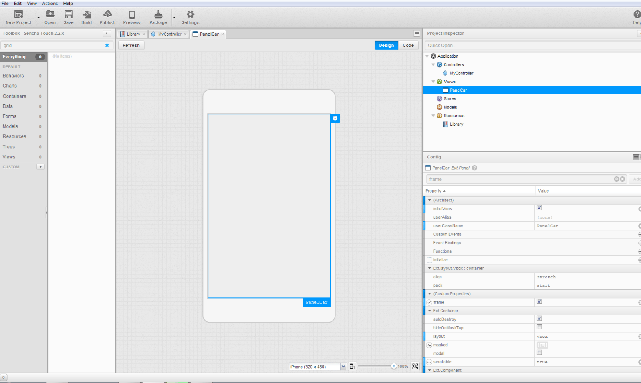The height and width of the screenshot is (383, 641).
Task: Click the Refresh button
Action: click(131, 45)
